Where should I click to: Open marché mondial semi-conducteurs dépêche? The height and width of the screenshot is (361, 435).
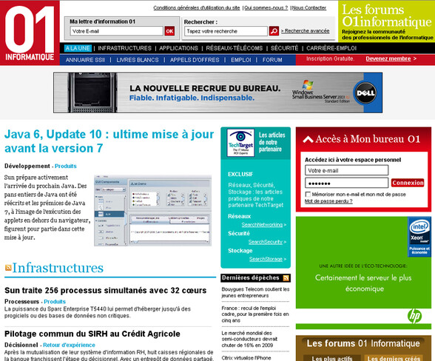pos(249,339)
